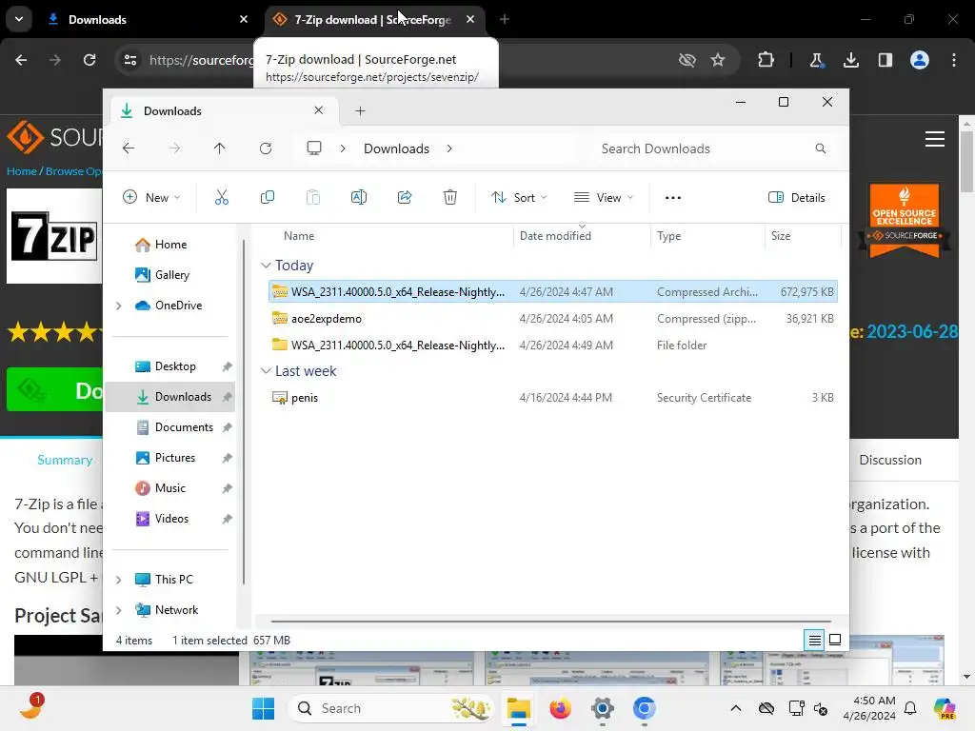Open Gallery in navigation pane

click(170, 275)
